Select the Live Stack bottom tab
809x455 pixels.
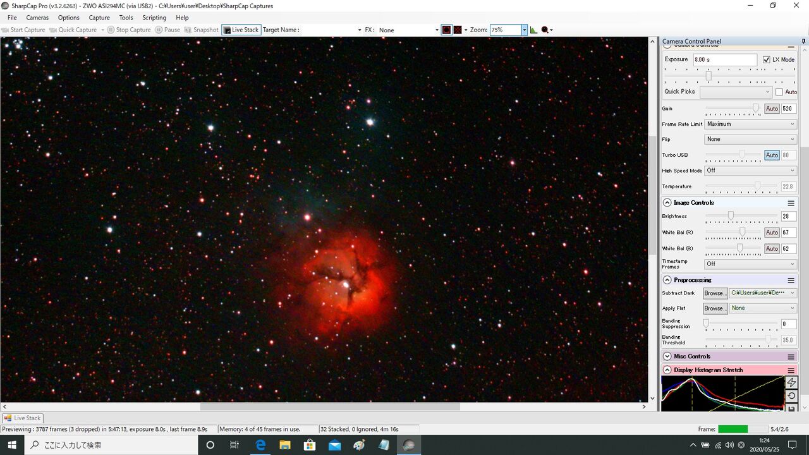click(23, 418)
